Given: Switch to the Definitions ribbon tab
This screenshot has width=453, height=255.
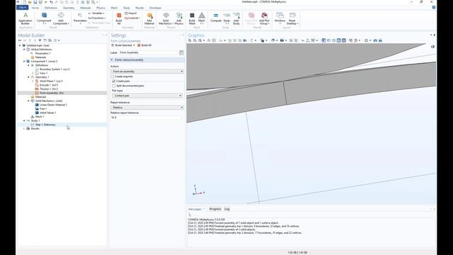Looking at the screenshot, I should click(51, 8).
